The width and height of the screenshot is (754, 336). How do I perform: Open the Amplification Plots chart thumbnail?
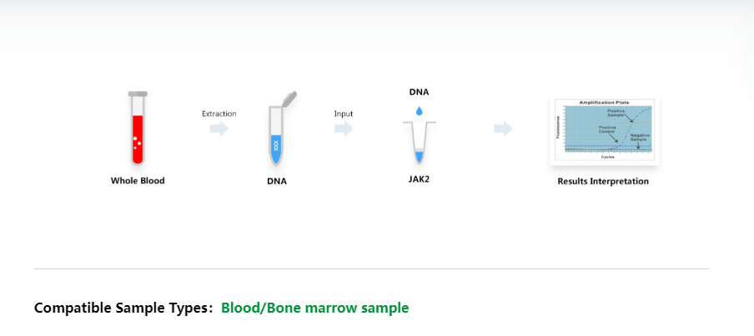tap(604, 131)
